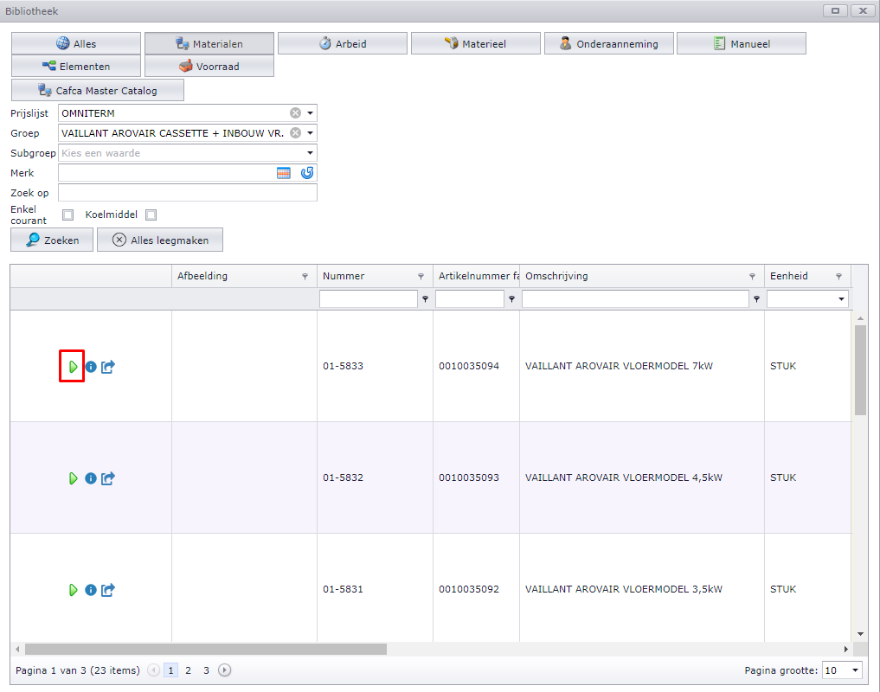The width and height of the screenshot is (880, 692).
Task: Select text VAILLANT AROVAIR VLOERMODEL 7kW
Action: 619,366
